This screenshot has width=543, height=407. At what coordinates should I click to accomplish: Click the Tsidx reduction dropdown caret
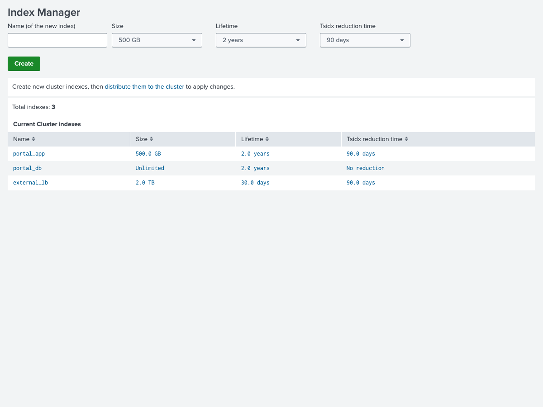coord(402,40)
